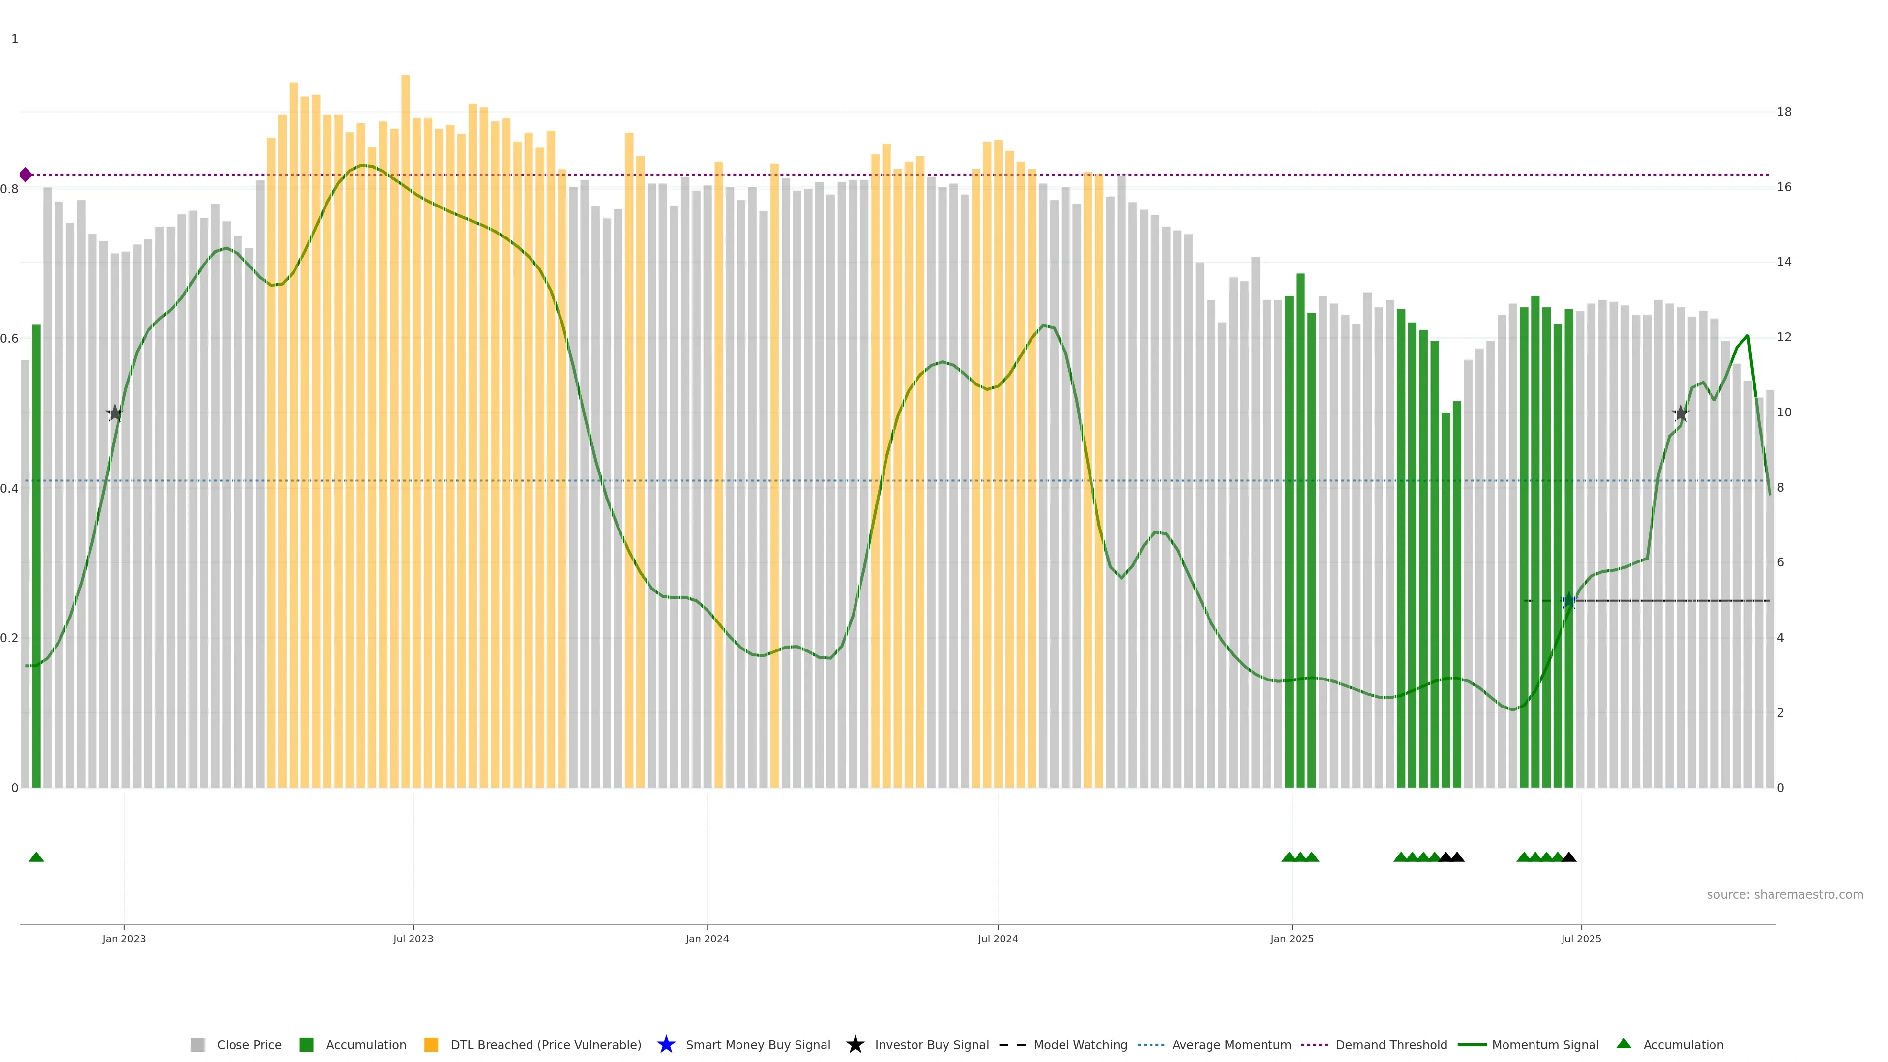
Task: Click the Investor Buy Signal legend star icon
Action: click(855, 1044)
